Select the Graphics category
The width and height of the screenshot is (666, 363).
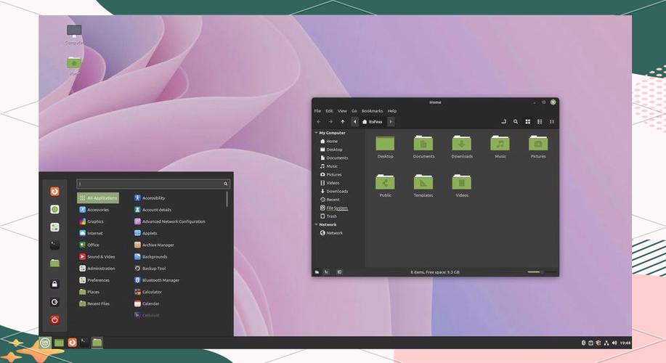click(92, 221)
